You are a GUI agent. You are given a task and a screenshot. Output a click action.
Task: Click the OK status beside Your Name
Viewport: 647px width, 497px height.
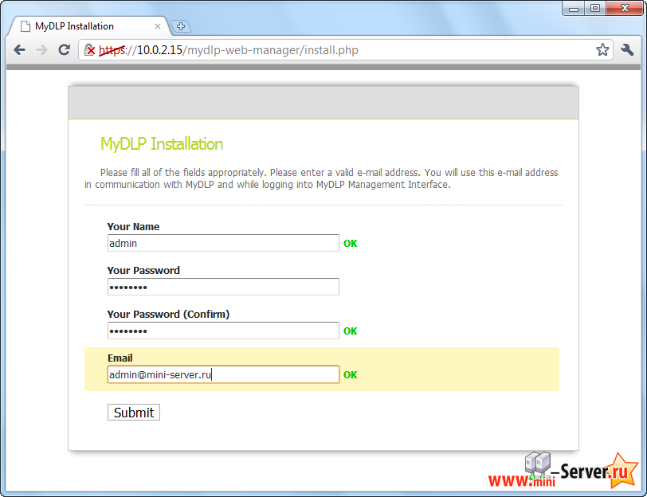pyautogui.click(x=351, y=244)
